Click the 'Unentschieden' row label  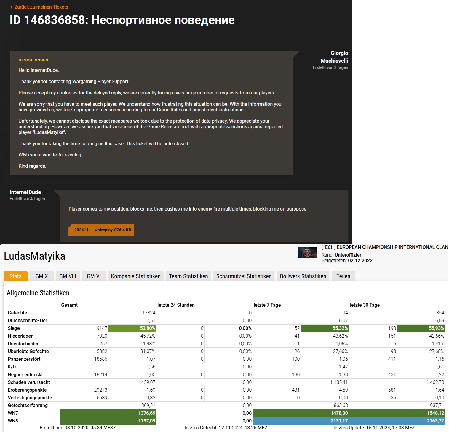[24, 344]
